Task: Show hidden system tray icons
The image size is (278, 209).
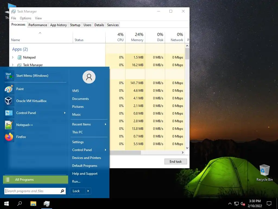Action: click(230, 204)
